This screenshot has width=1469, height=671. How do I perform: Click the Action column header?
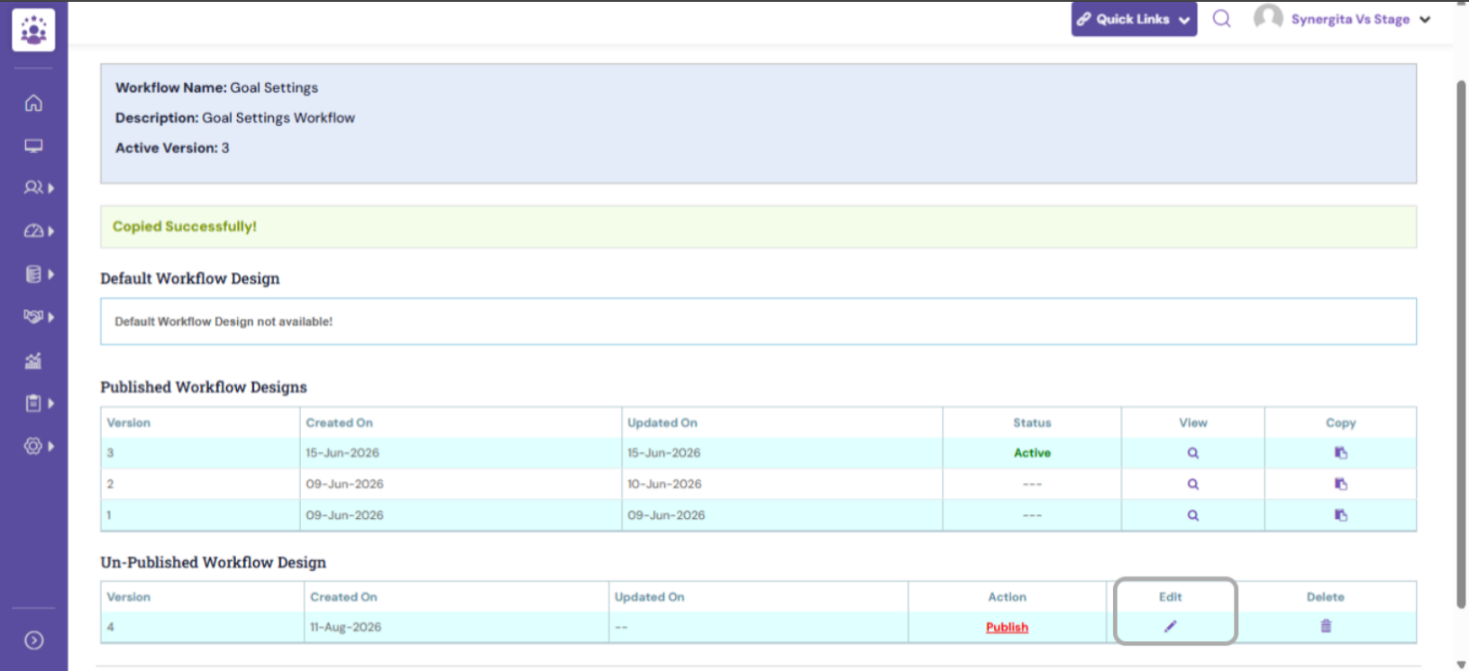(1007, 597)
